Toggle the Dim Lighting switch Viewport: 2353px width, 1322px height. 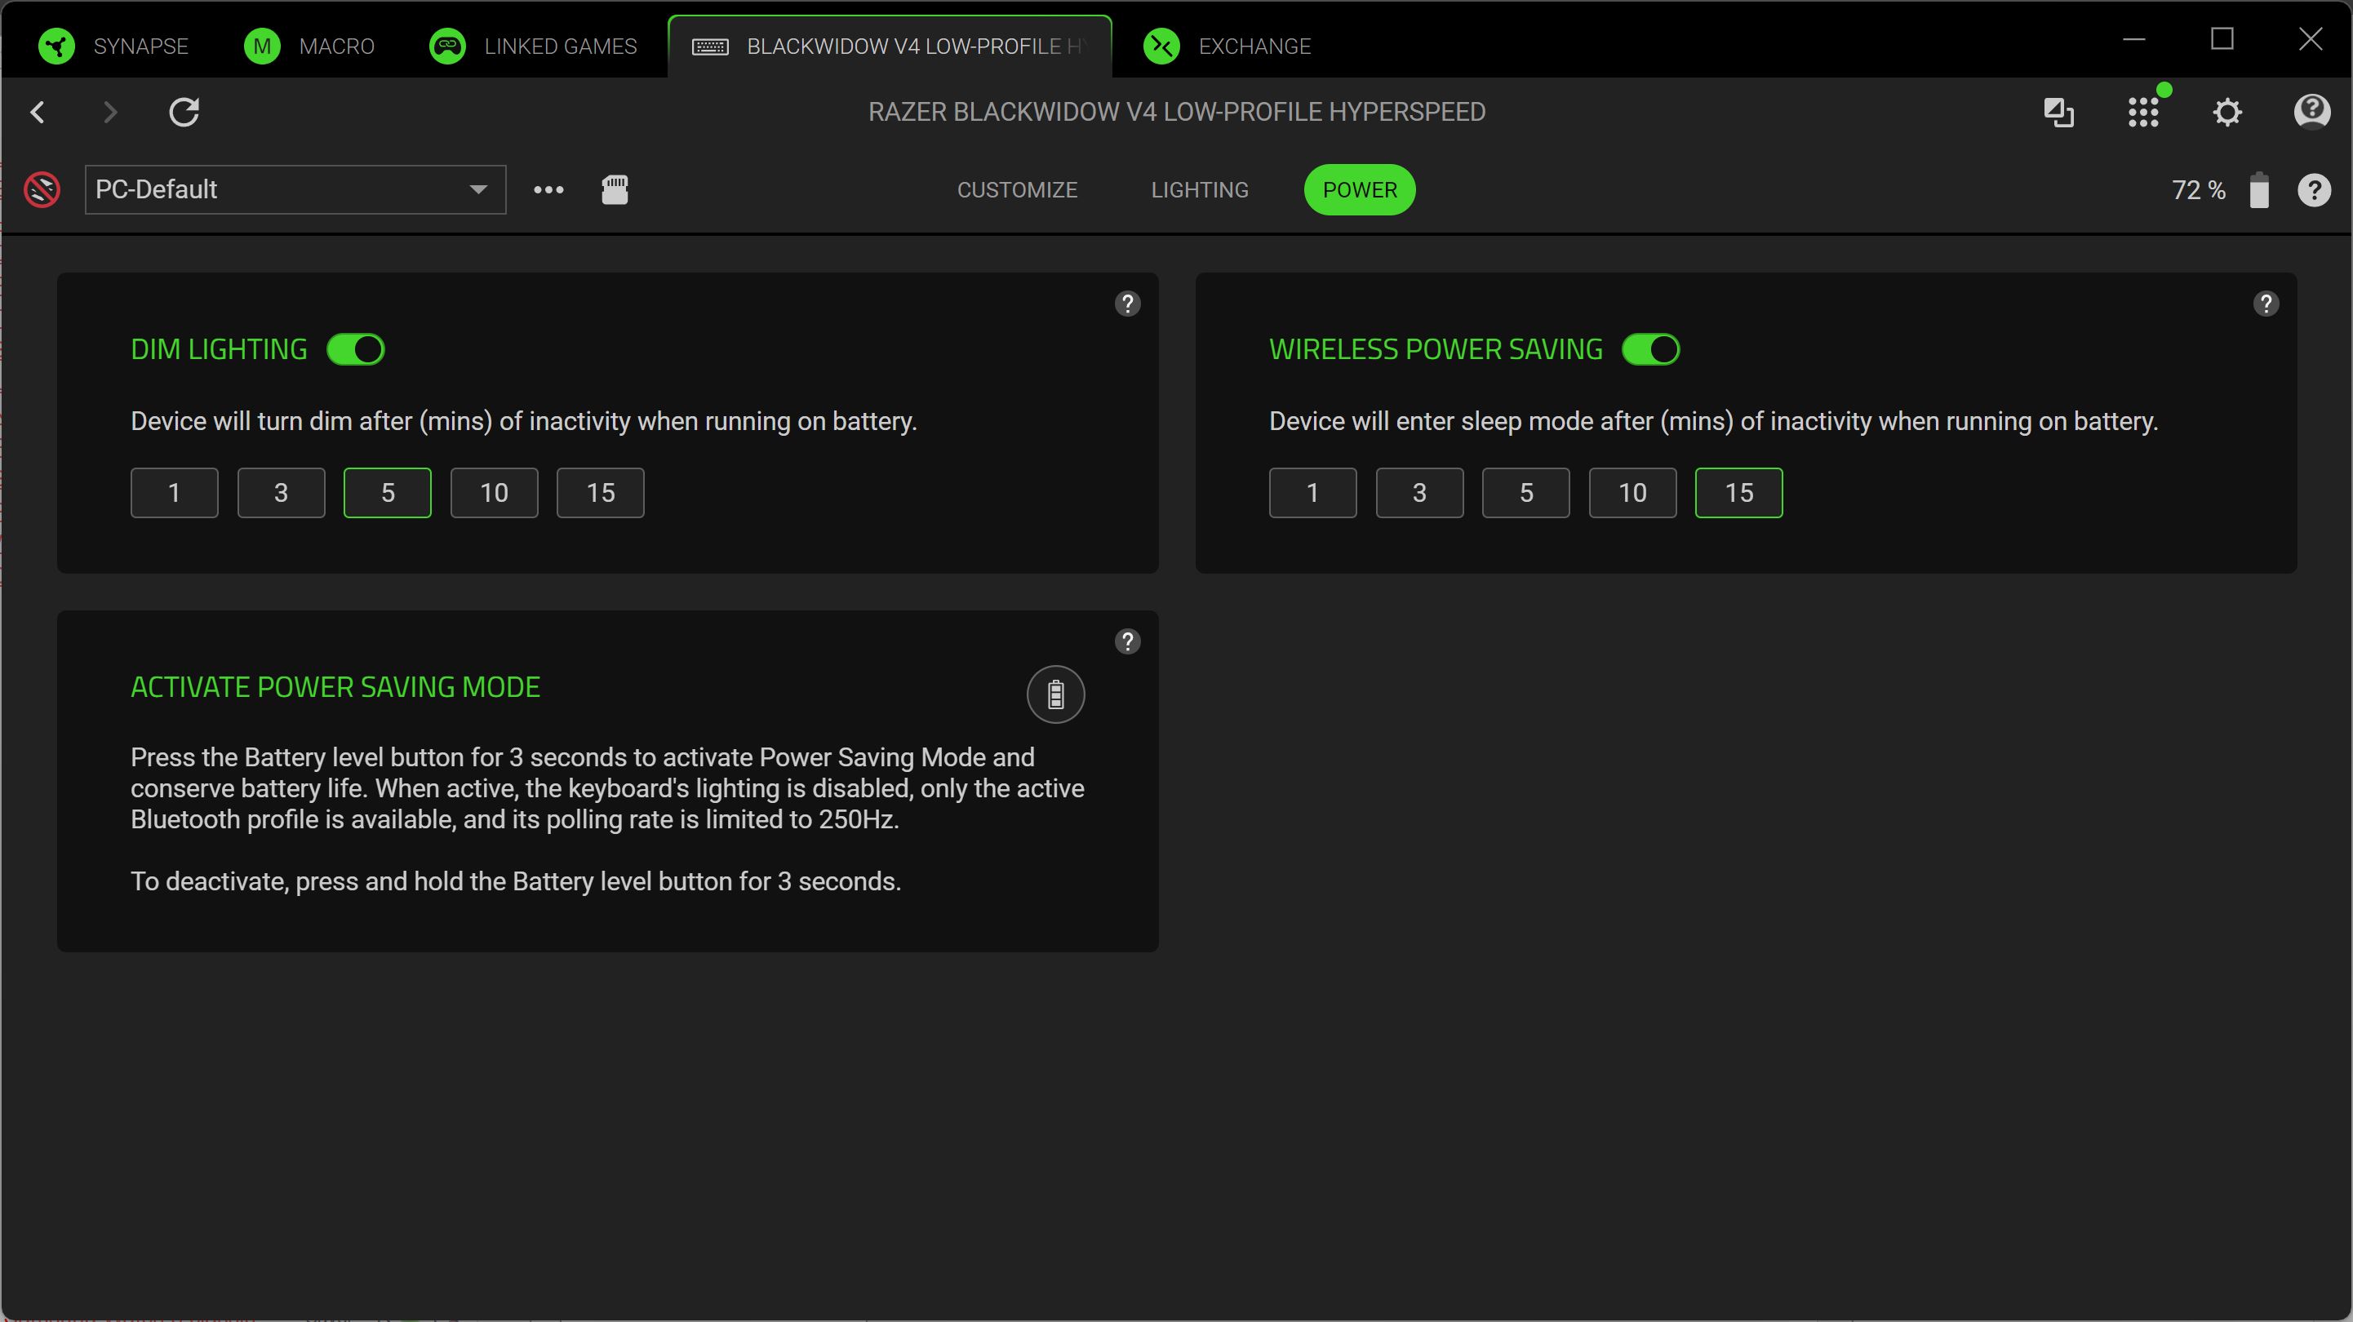356,350
